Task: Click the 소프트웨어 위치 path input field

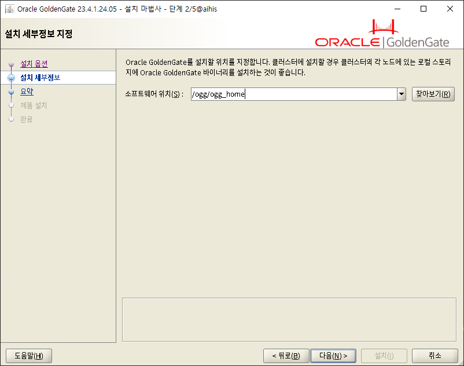Action: [x=294, y=94]
